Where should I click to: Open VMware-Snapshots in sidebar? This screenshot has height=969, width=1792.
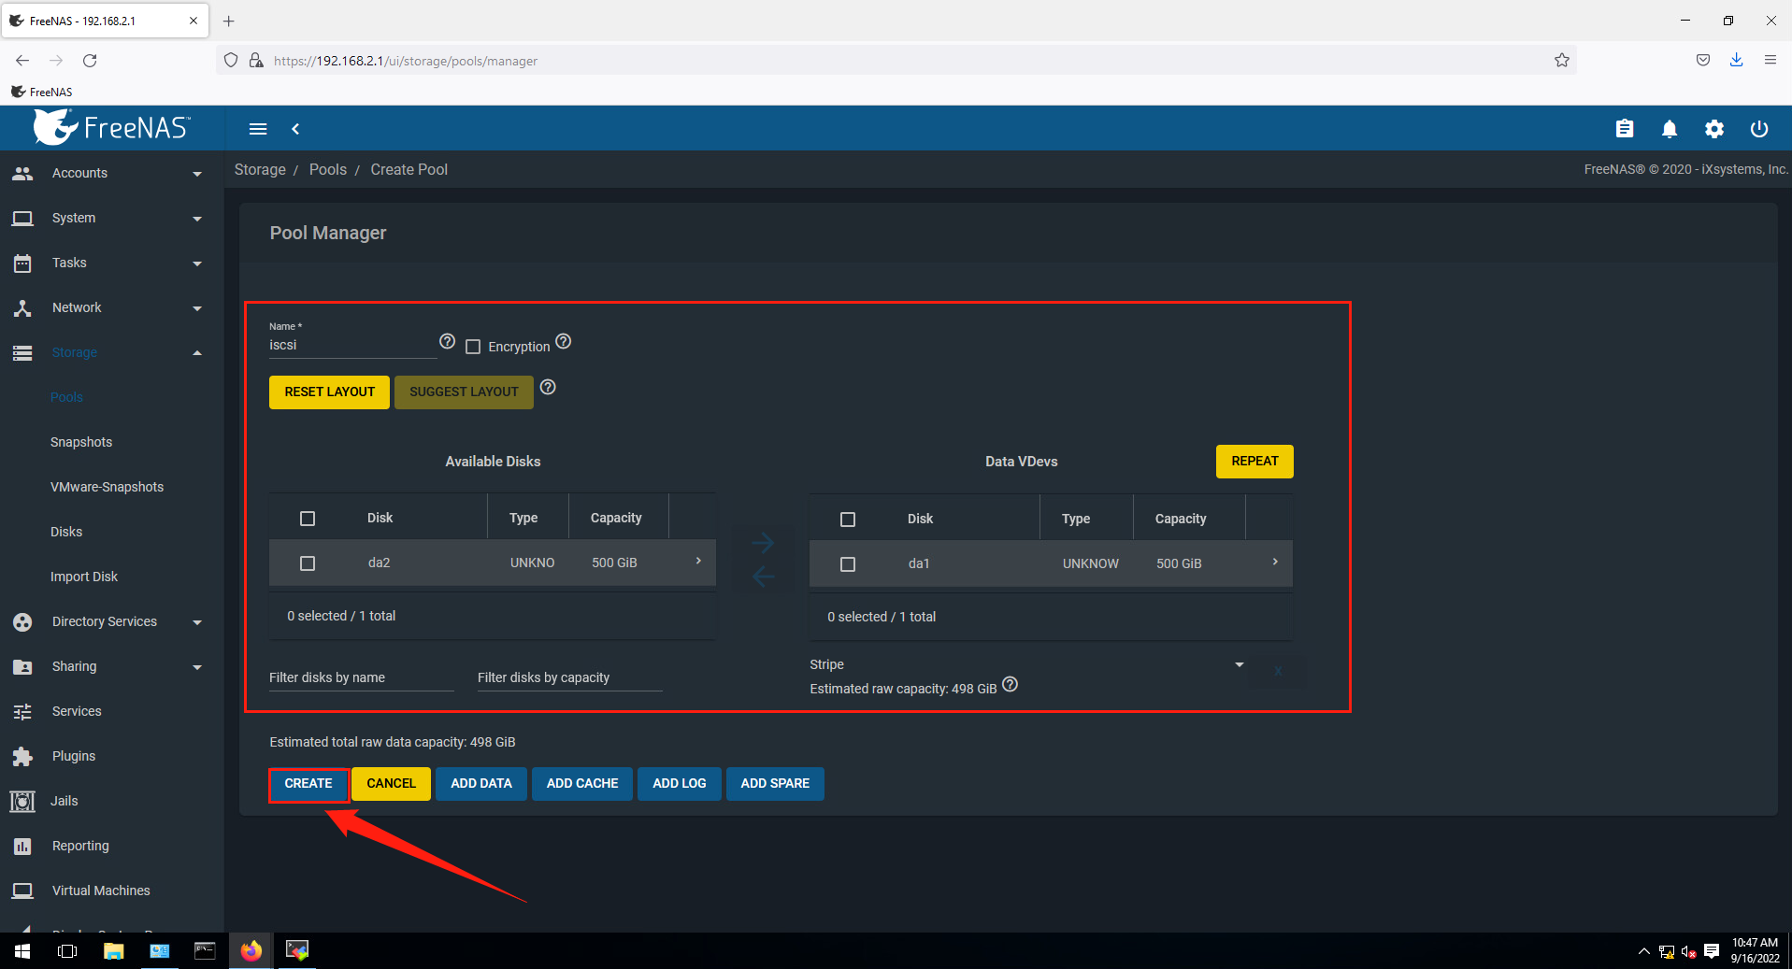tap(107, 487)
